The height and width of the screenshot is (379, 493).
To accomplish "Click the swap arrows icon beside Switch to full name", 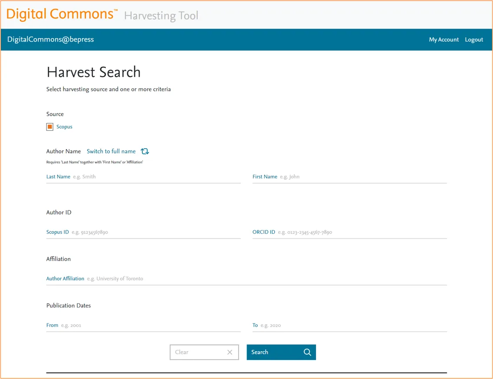I will coord(145,151).
